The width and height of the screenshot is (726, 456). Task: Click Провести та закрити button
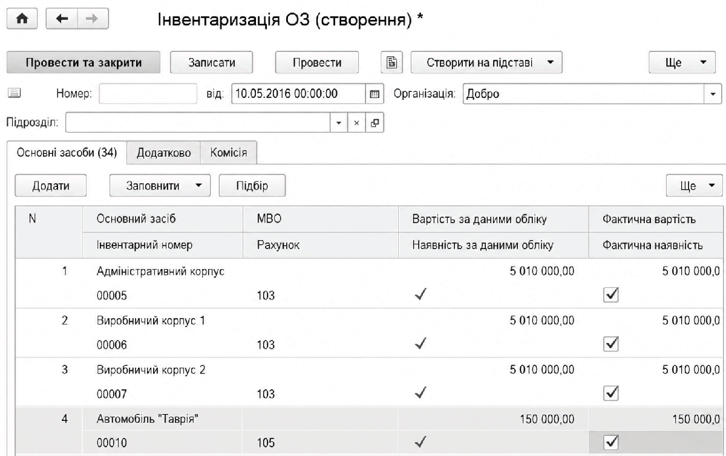point(83,62)
